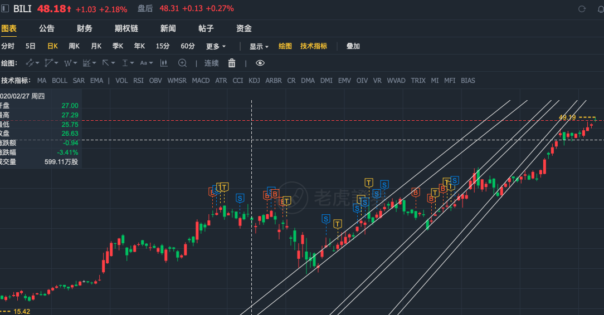Enable the ATR indicator
604x315 pixels.
click(221, 81)
